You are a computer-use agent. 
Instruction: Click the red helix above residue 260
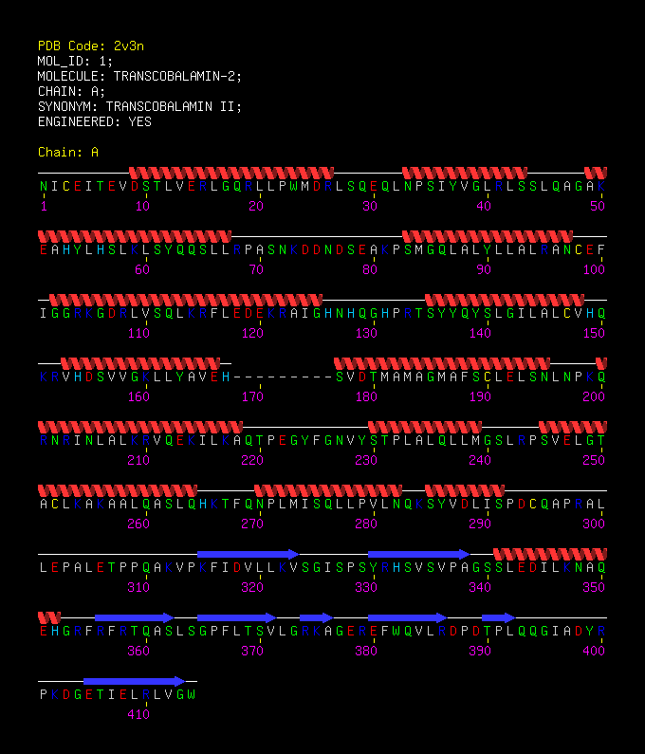click(x=118, y=490)
